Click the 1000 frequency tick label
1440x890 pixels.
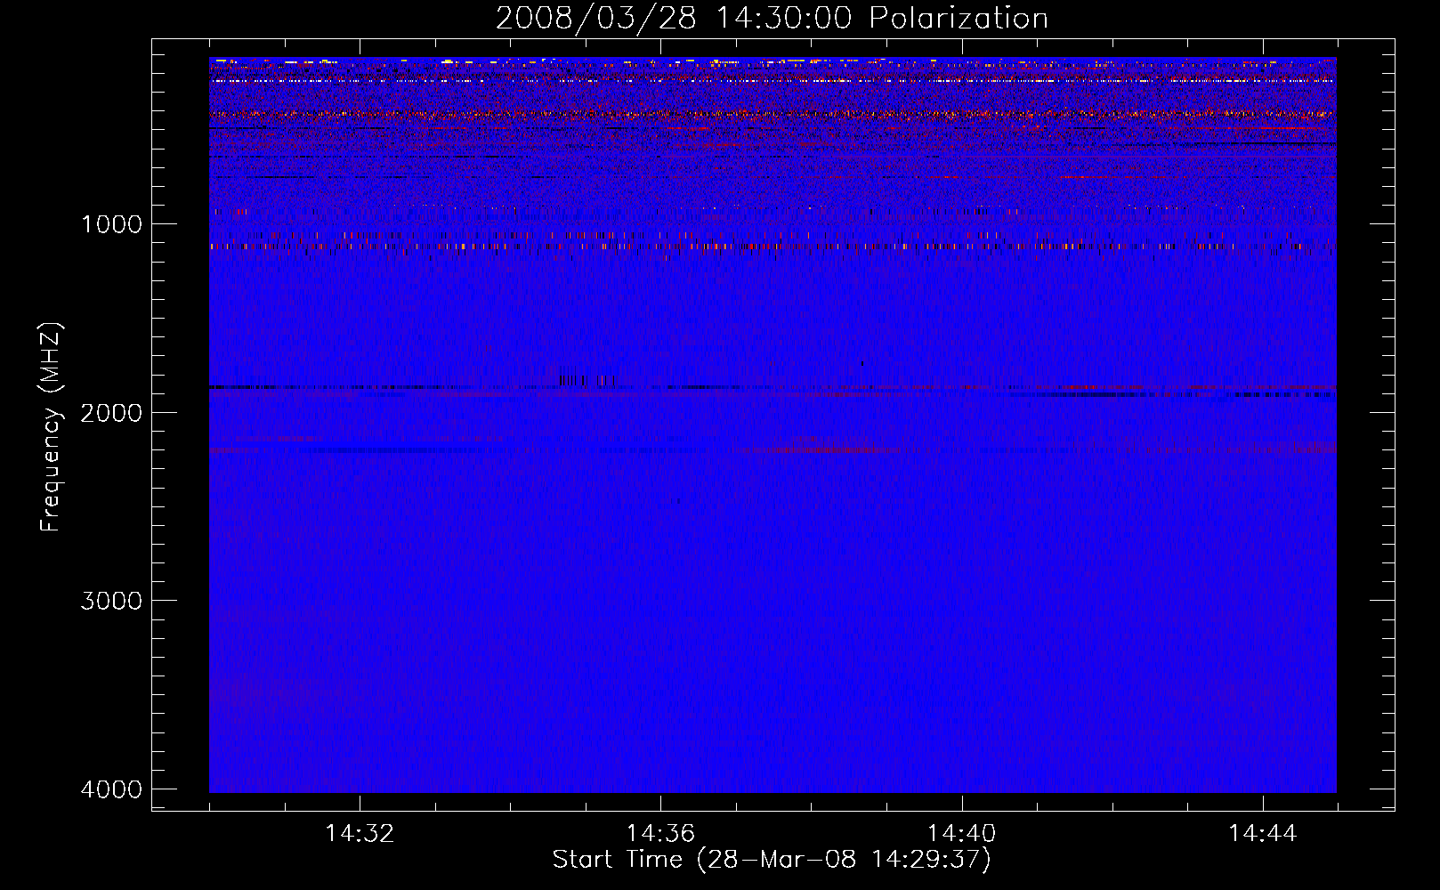pos(111,223)
